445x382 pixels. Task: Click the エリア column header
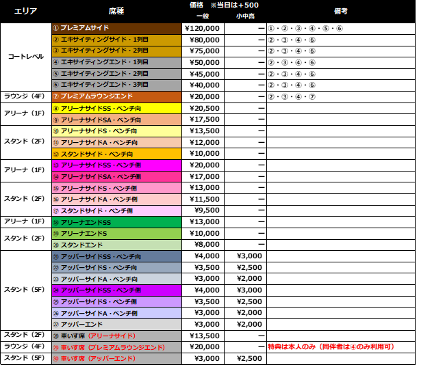coord(25,12)
